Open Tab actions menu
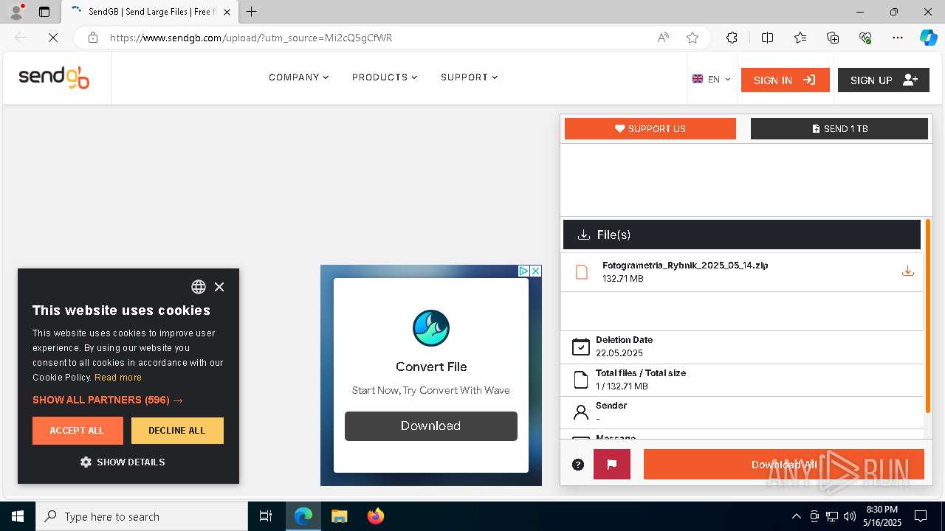 point(44,12)
